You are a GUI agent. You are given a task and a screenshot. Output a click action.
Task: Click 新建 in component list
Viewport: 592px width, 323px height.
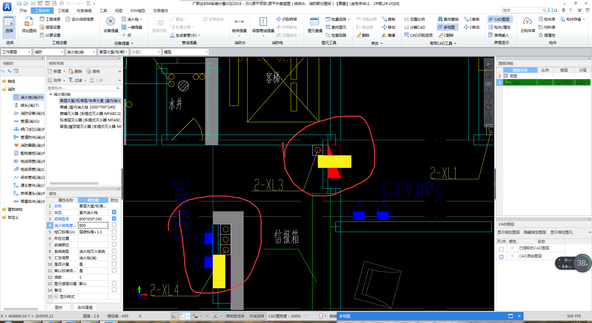(57, 71)
